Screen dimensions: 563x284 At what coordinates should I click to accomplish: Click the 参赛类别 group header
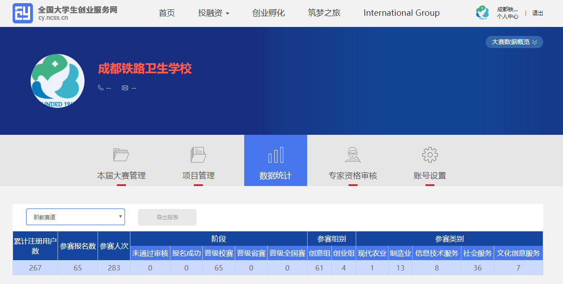click(450, 239)
